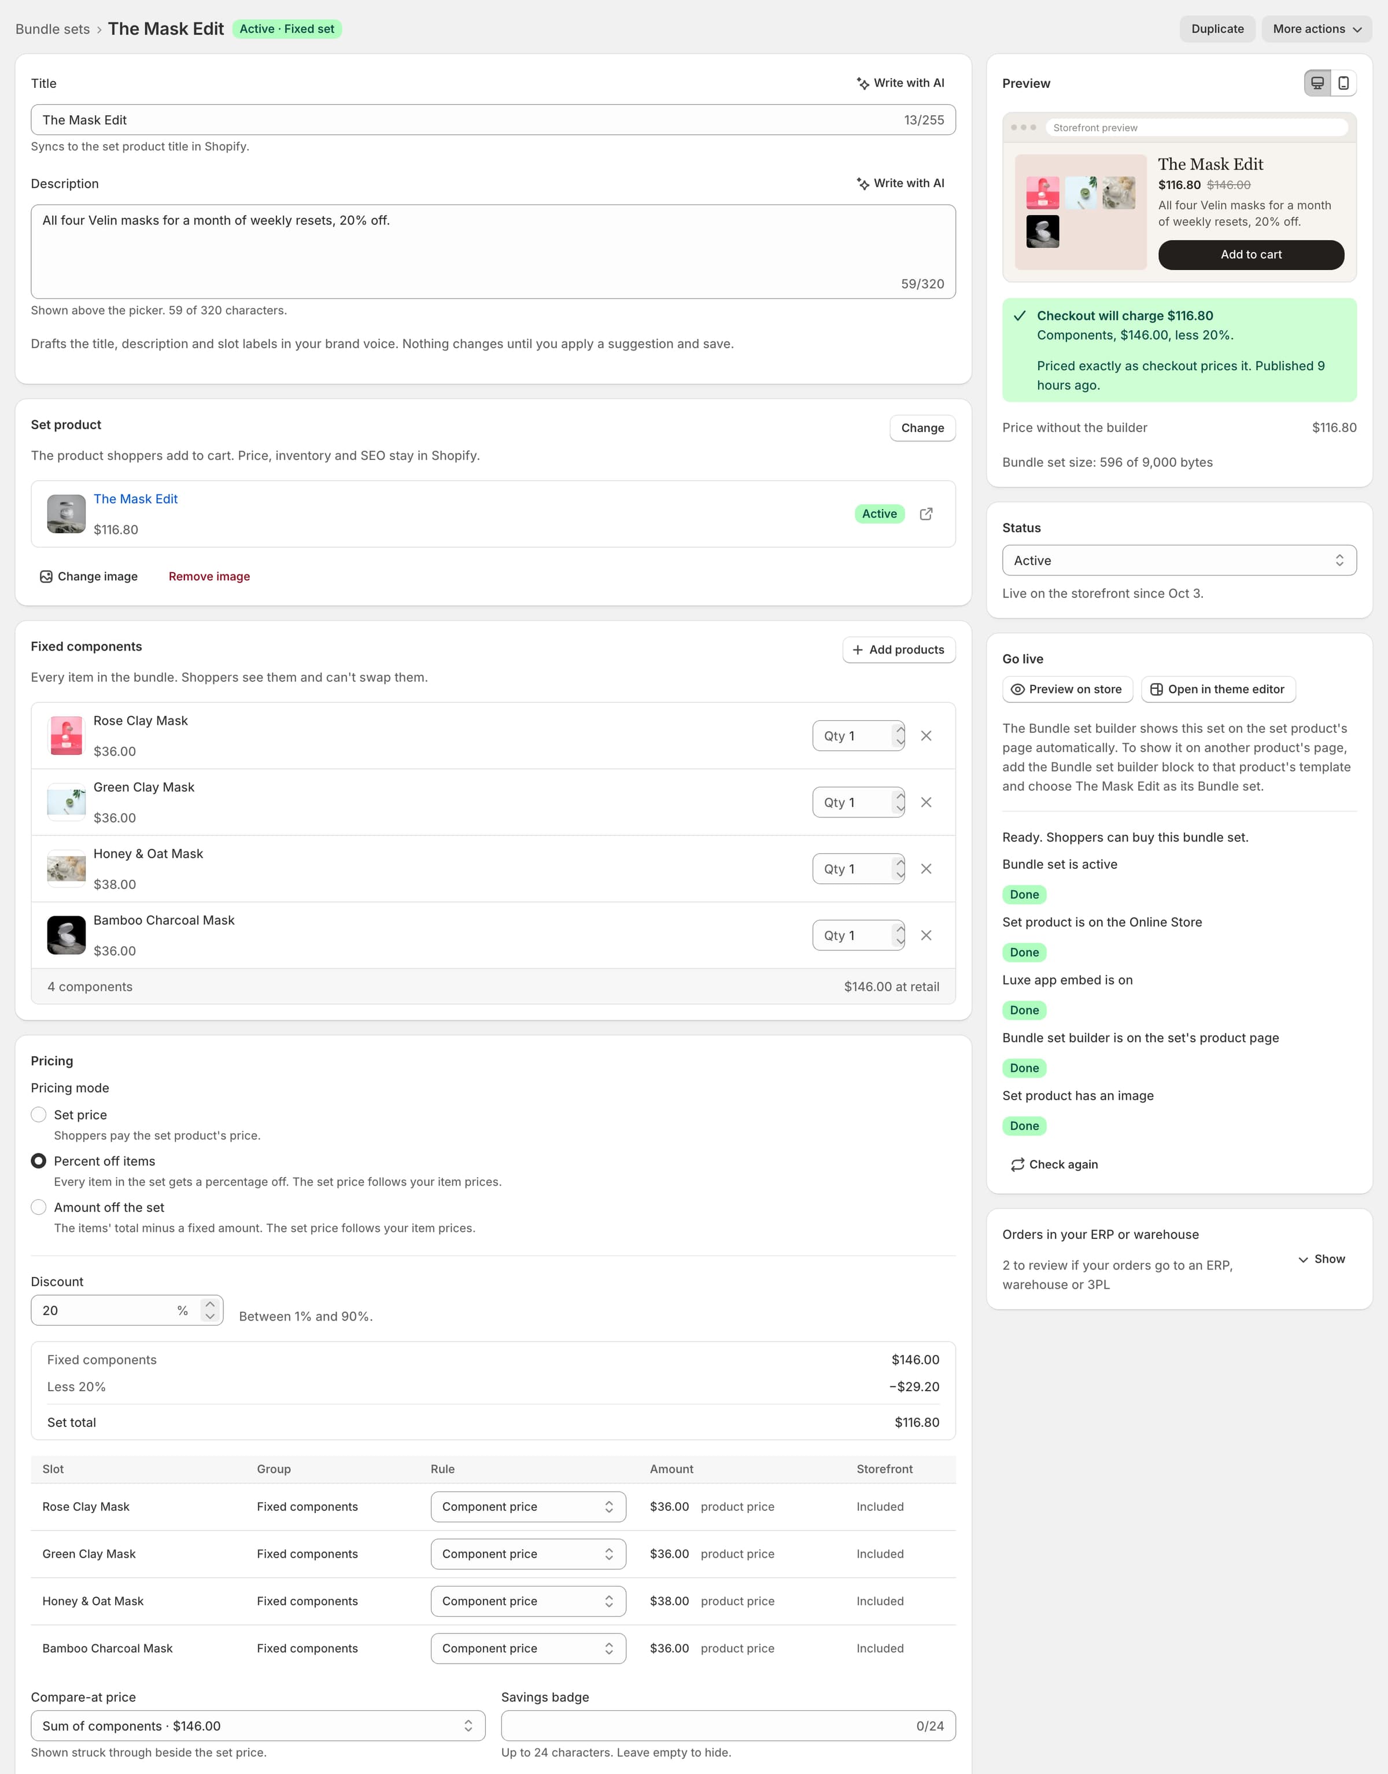This screenshot has width=1388, height=1774.
Task: Open in theme editor
Action: pyautogui.click(x=1218, y=689)
